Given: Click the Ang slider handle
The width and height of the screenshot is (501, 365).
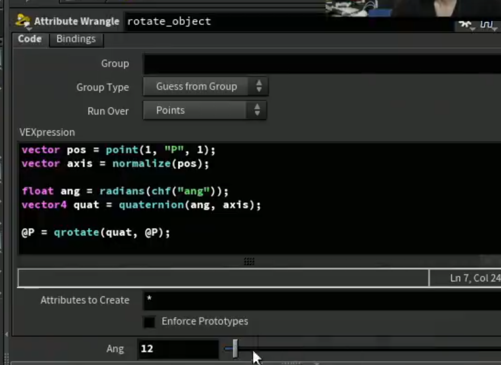Looking at the screenshot, I should (235, 348).
